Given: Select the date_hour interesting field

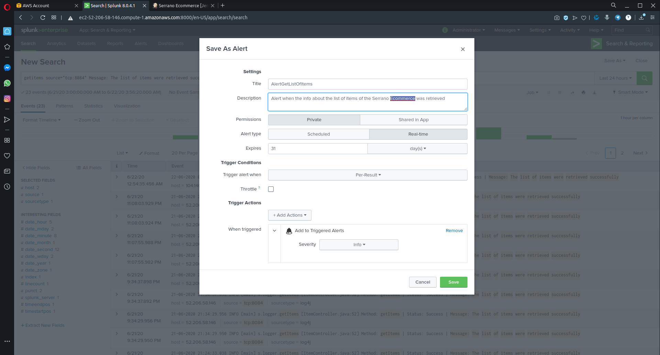Looking at the screenshot, I should click(x=36, y=222).
